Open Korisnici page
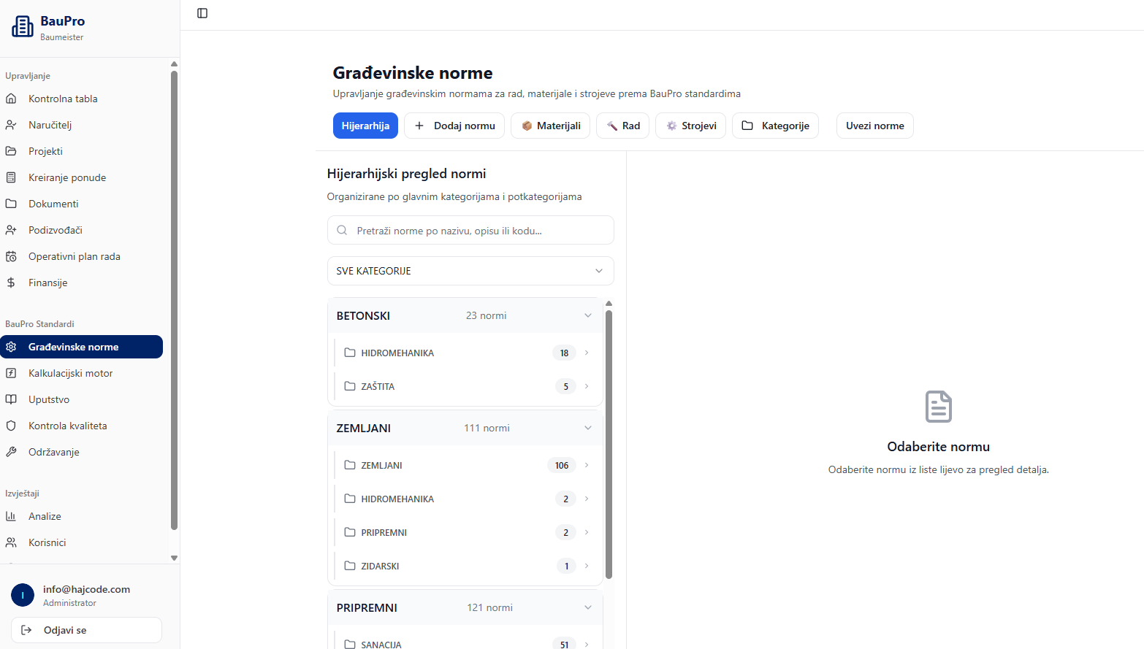Viewport: 1144px width, 649px height. coord(81,542)
